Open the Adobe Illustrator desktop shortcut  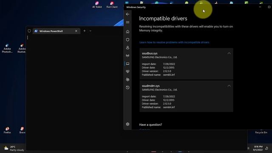click(x=22, y=48)
